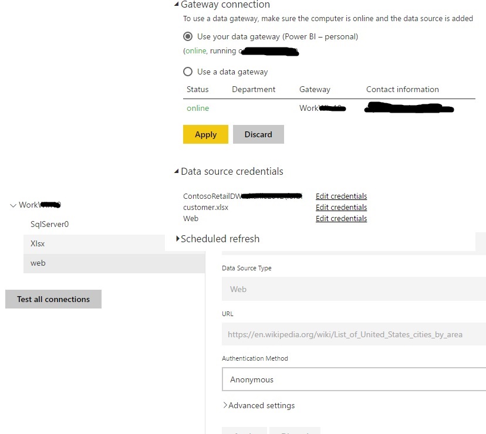Click the URL input field
The height and width of the screenshot is (434, 486).
354,334
